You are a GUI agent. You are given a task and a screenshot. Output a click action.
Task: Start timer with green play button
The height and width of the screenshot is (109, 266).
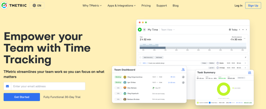tap(139, 30)
